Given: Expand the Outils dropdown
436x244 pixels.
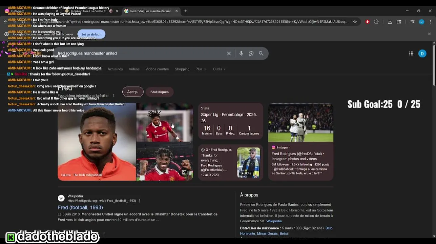Looking at the screenshot, I should [x=219, y=69].
